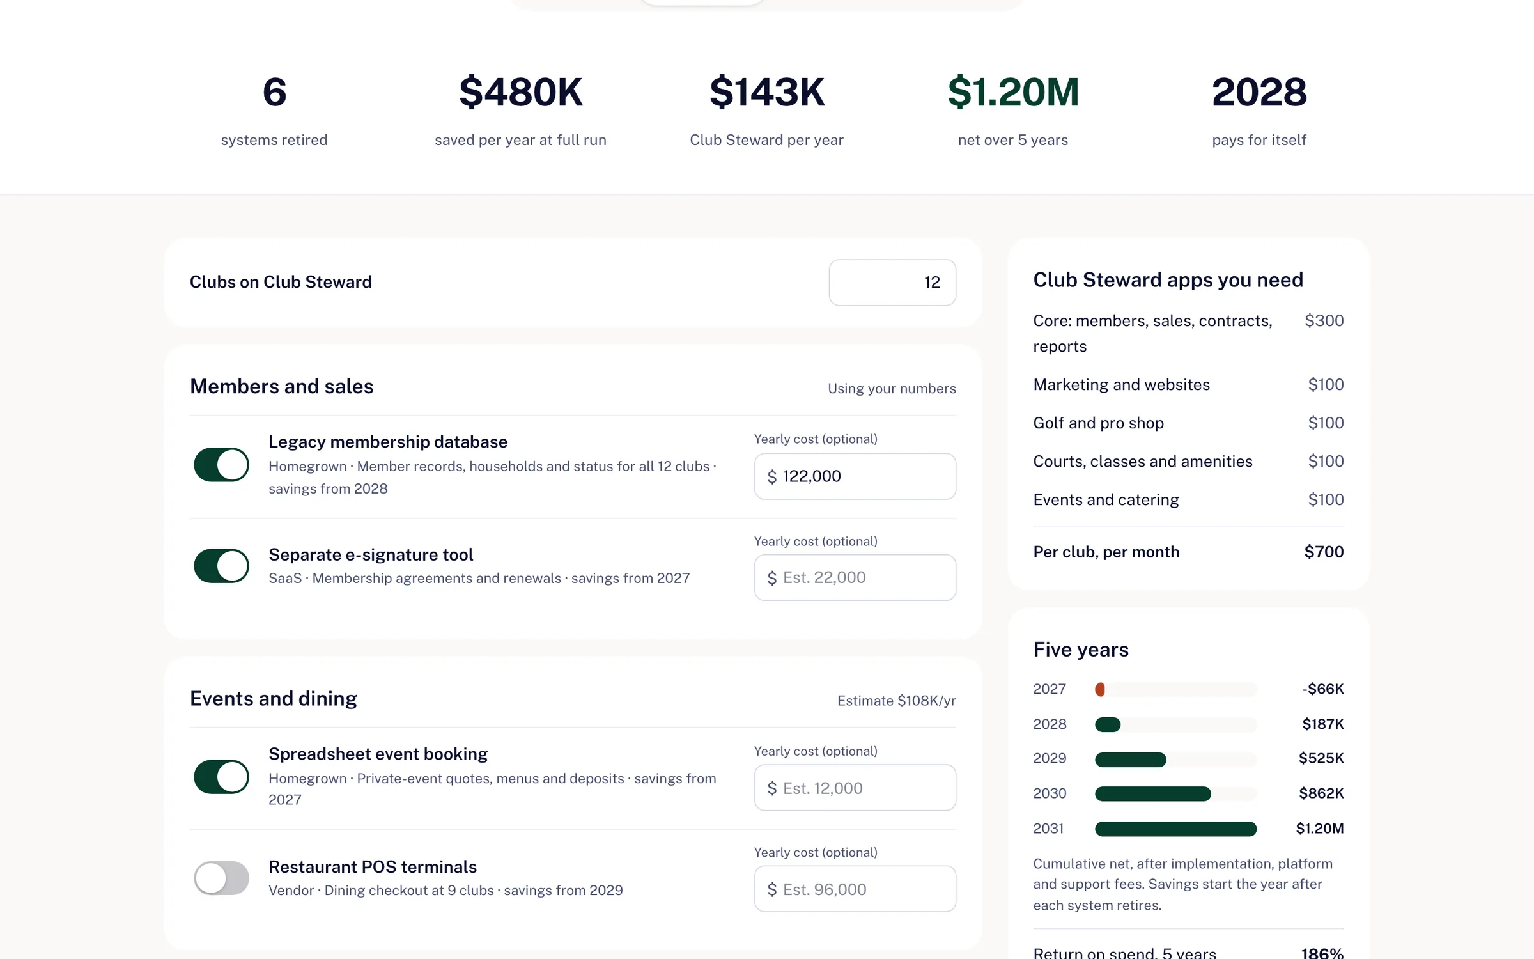Click the 6 systems retired figure
Screen dimensions: 1534x959
[x=274, y=92]
